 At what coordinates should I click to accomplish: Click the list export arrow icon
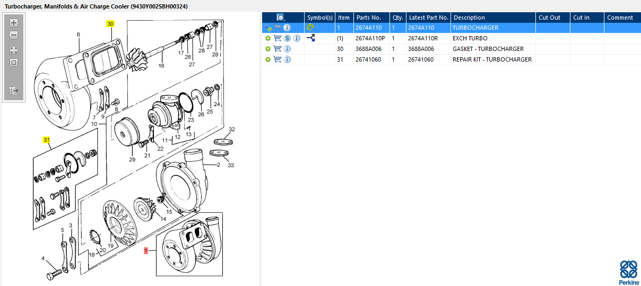(x=14, y=91)
